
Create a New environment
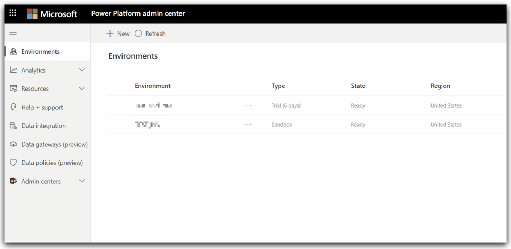click(118, 34)
